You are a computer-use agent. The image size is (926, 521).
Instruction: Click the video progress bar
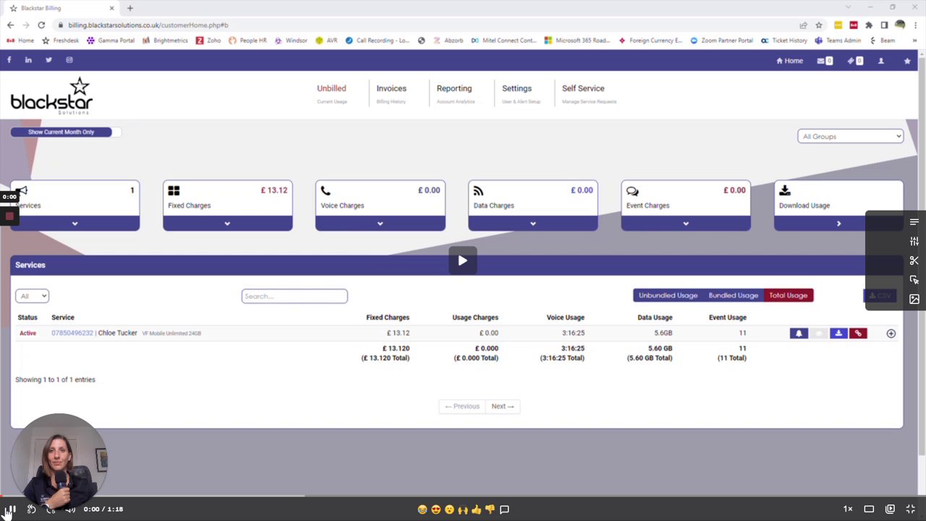click(463, 496)
